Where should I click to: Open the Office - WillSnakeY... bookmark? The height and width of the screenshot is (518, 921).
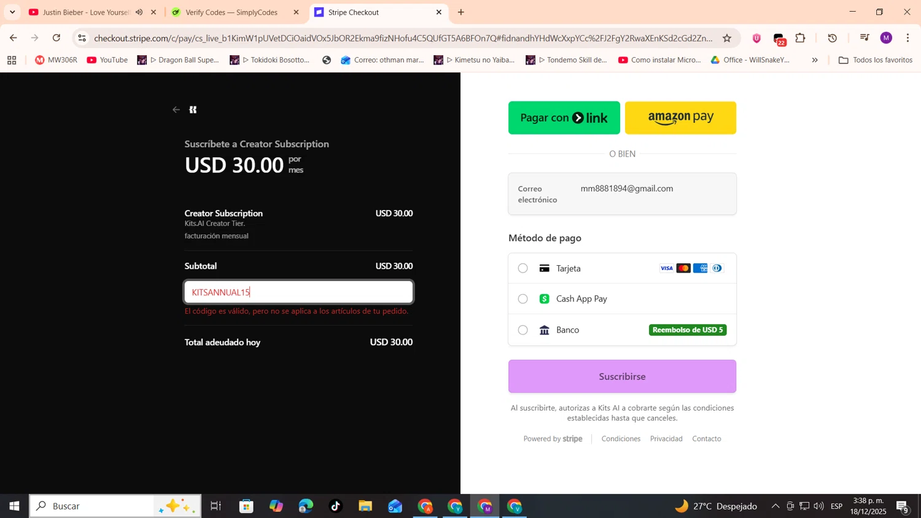click(750, 60)
